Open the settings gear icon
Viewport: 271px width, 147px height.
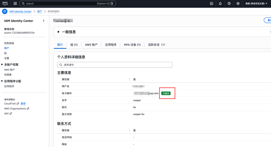[x=238, y=4]
